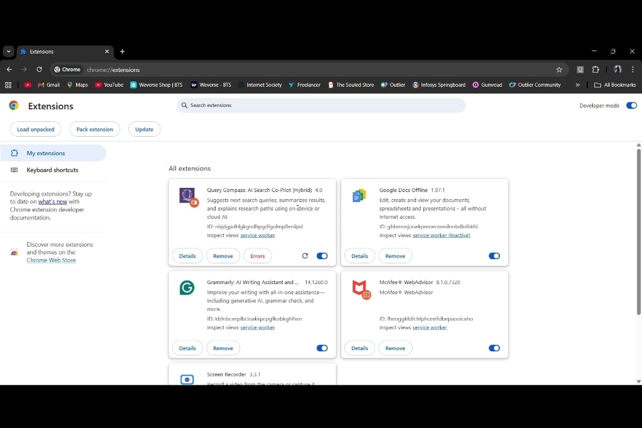
Task: Open the YouTube bookmark
Action: pos(109,85)
